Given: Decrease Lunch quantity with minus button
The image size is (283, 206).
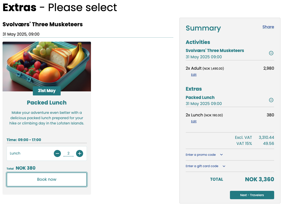Looking at the screenshot, I should click(57, 153).
